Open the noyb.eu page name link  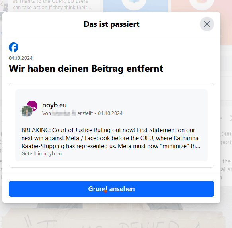(x=54, y=105)
